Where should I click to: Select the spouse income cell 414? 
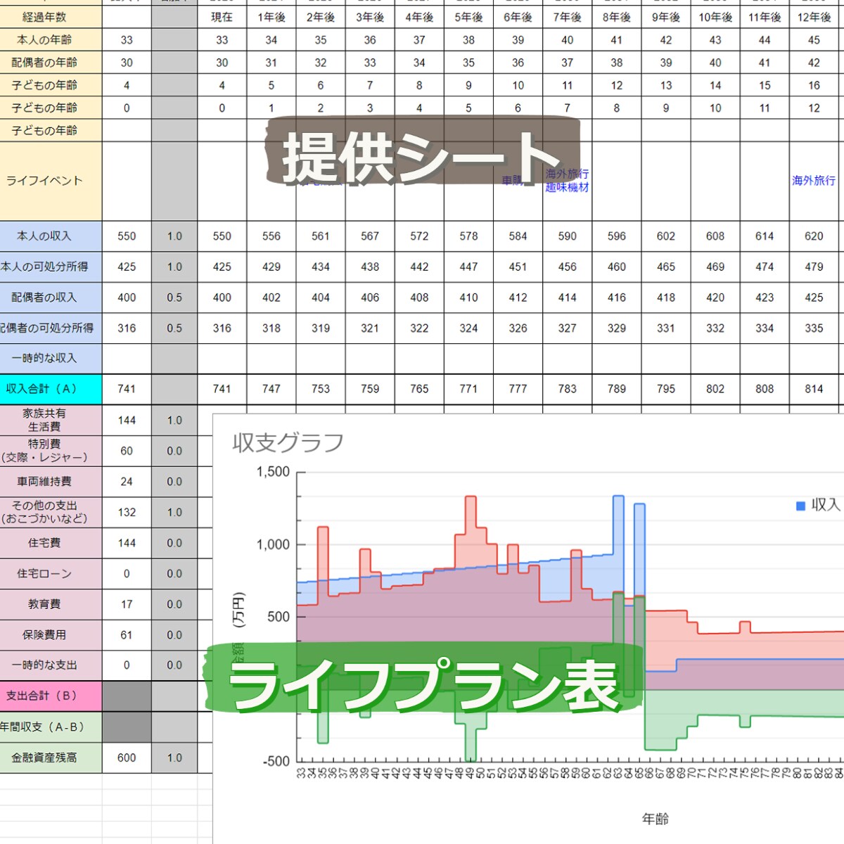click(x=567, y=298)
